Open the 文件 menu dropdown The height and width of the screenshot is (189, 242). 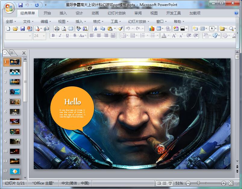pyautogui.click(x=28, y=21)
